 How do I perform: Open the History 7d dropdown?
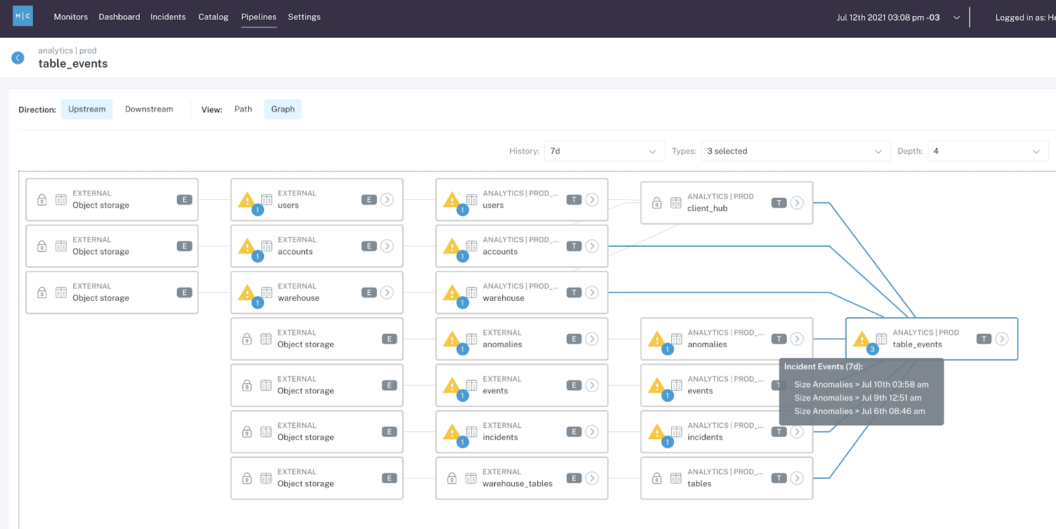pos(603,151)
